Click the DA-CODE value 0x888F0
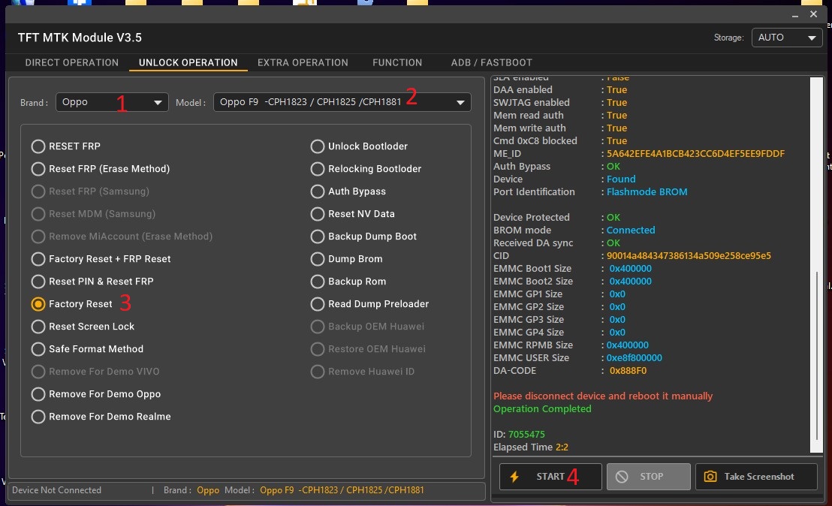This screenshot has height=506, width=832. click(x=628, y=371)
